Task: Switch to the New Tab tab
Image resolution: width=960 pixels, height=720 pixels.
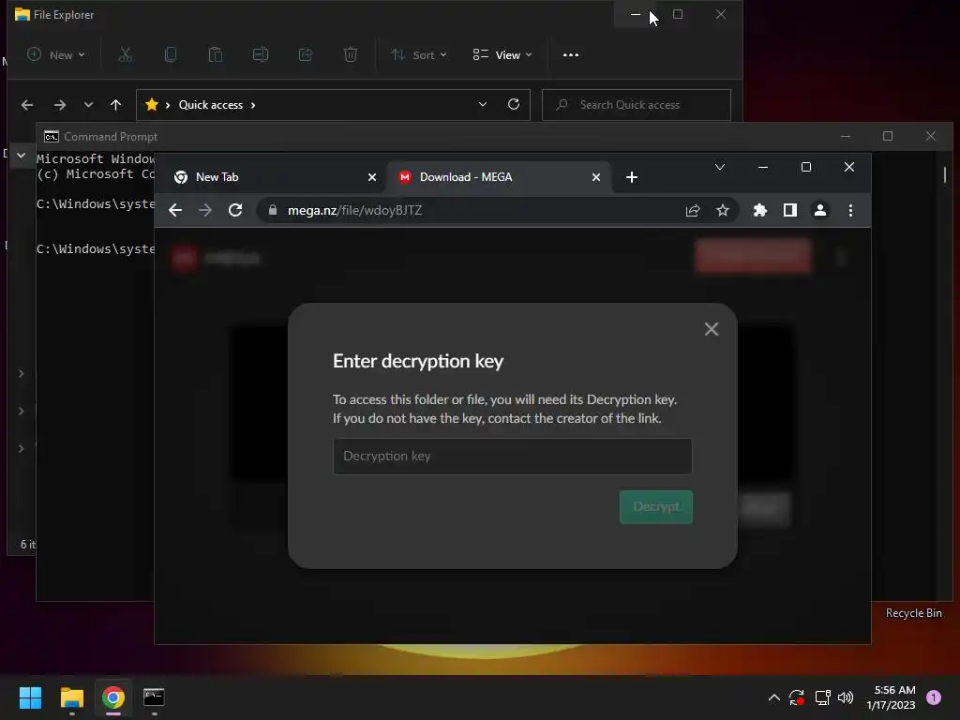Action: pos(275,177)
